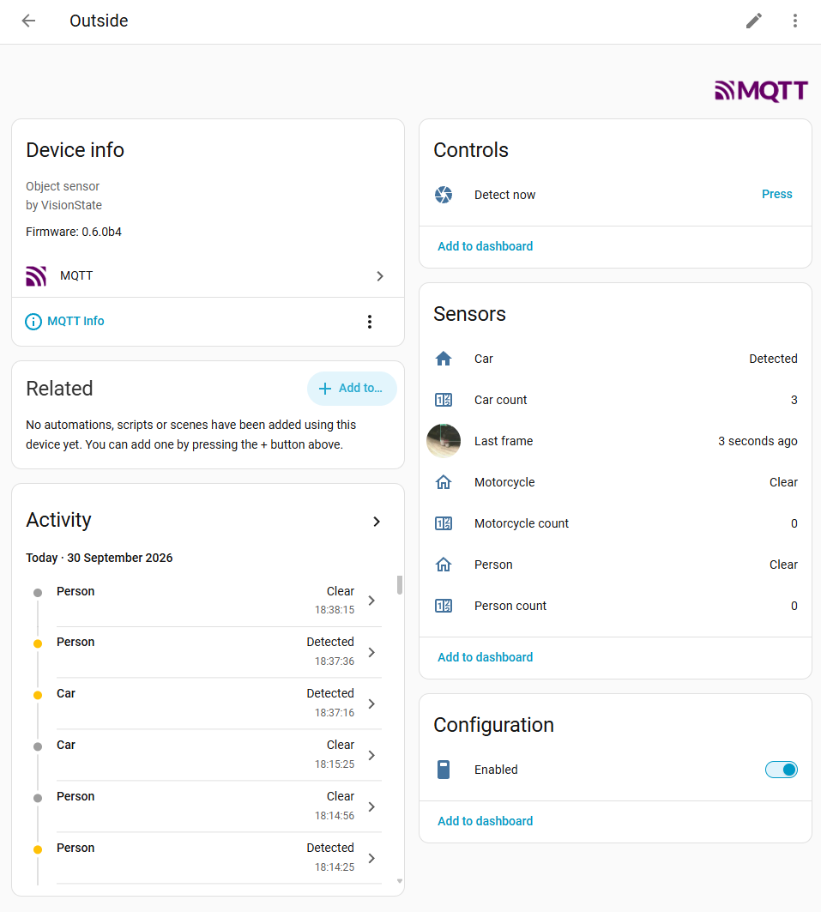Click the Activity list scrollbar thumb
The height and width of the screenshot is (912, 821).
click(x=400, y=585)
